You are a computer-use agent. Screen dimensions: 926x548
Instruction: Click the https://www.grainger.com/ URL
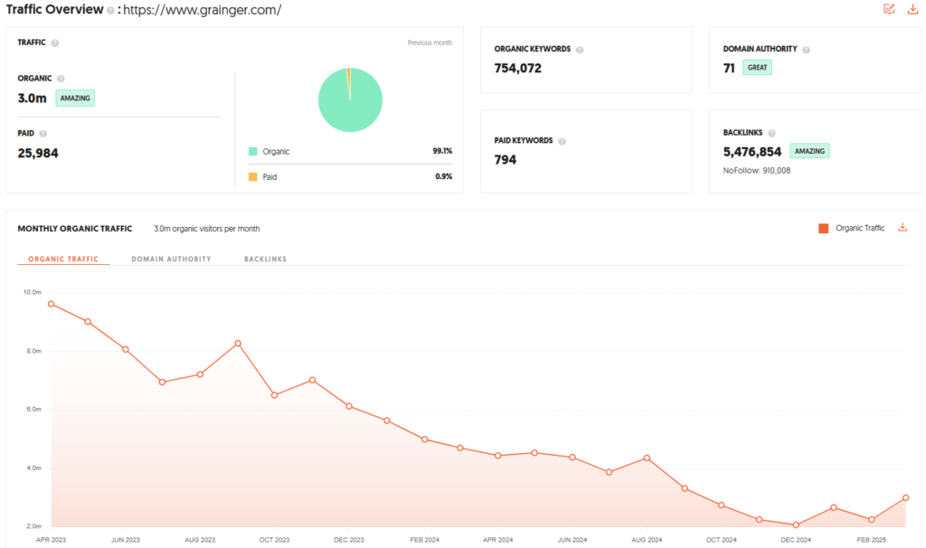(202, 10)
